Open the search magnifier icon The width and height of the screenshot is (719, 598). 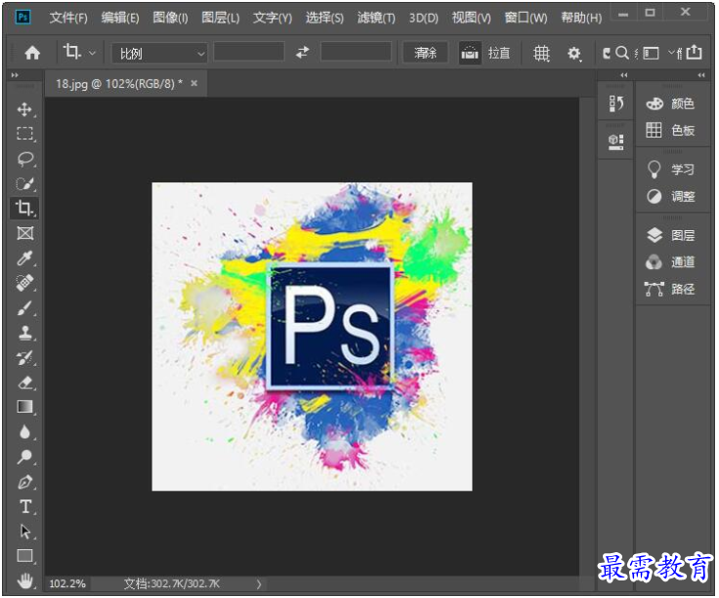(x=621, y=53)
